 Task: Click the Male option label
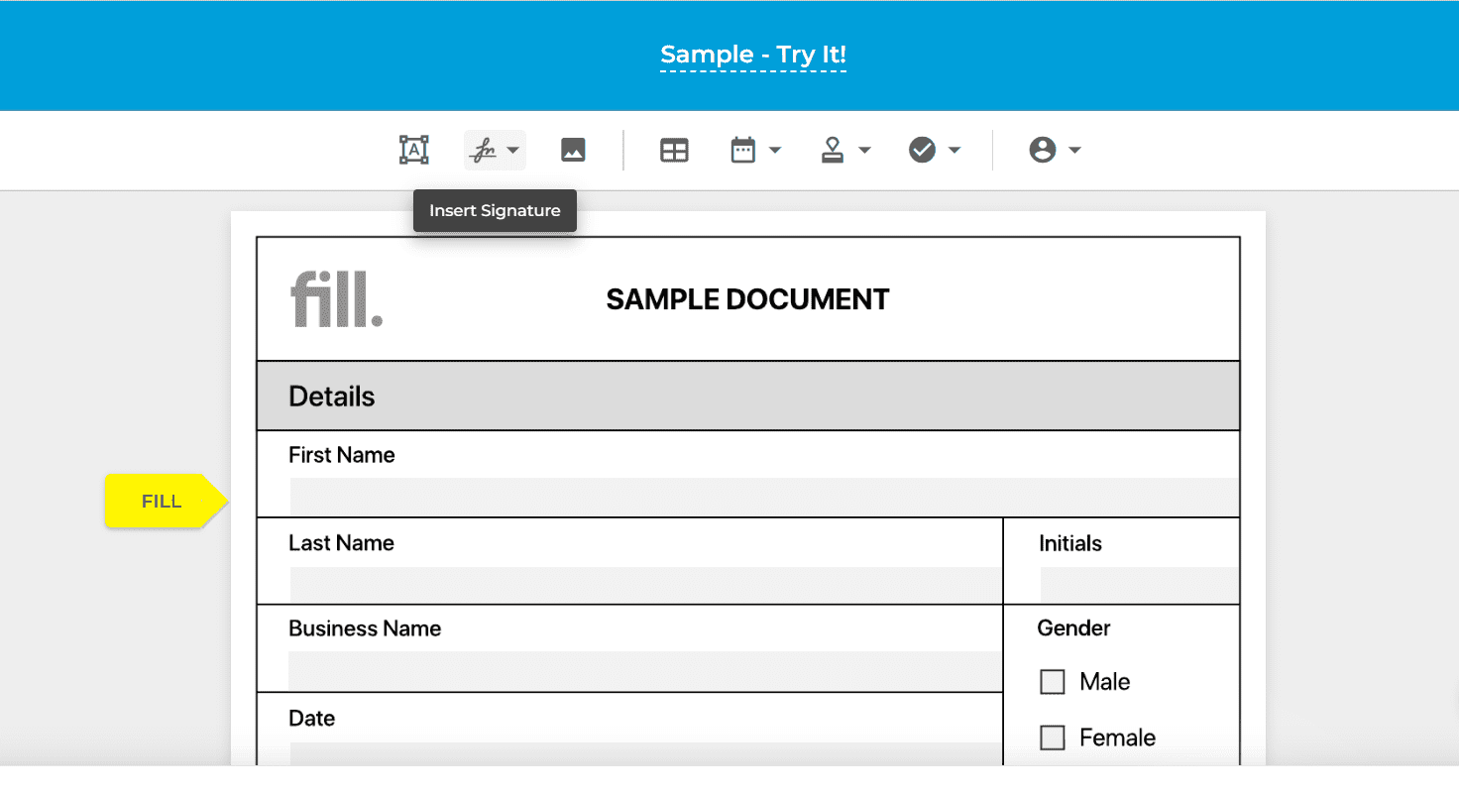(1105, 682)
